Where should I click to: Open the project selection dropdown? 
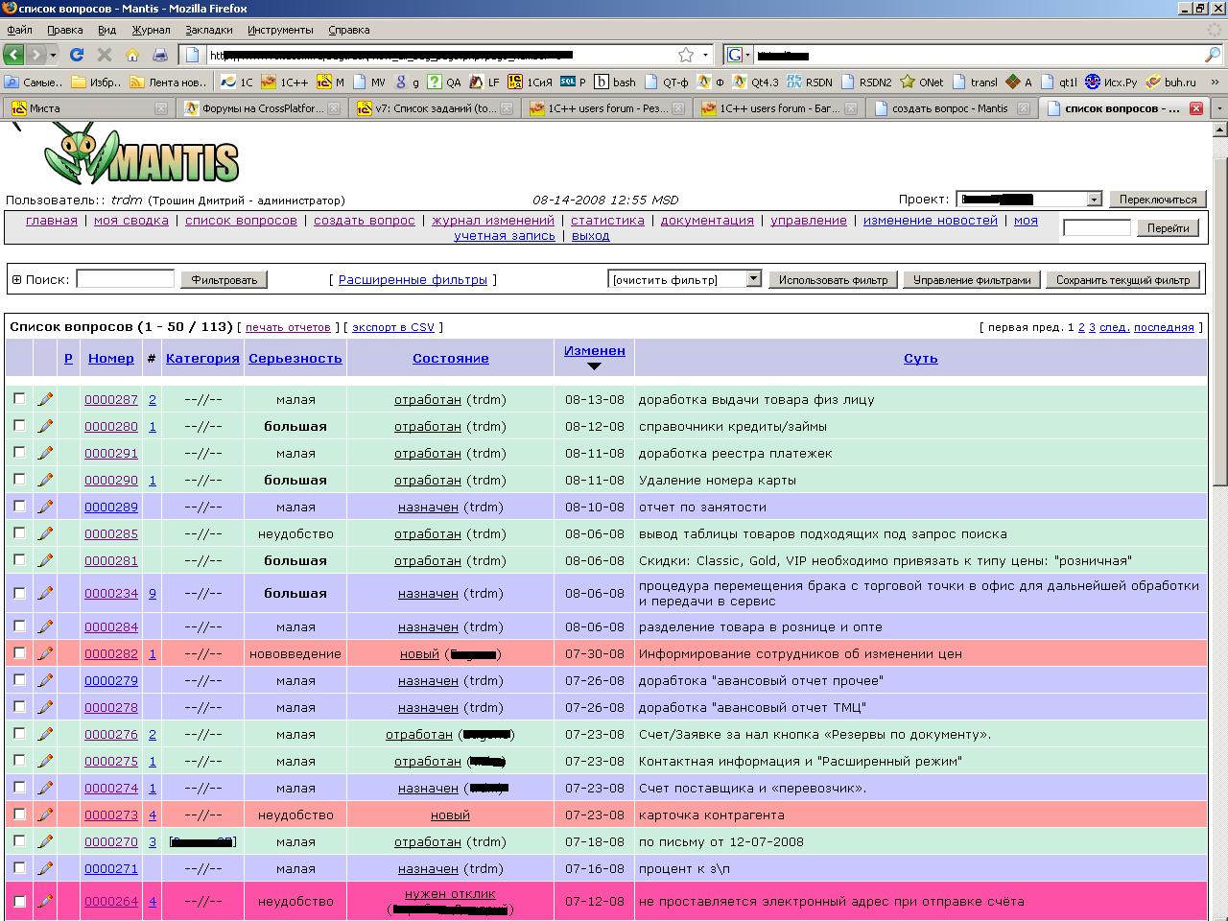(1094, 200)
